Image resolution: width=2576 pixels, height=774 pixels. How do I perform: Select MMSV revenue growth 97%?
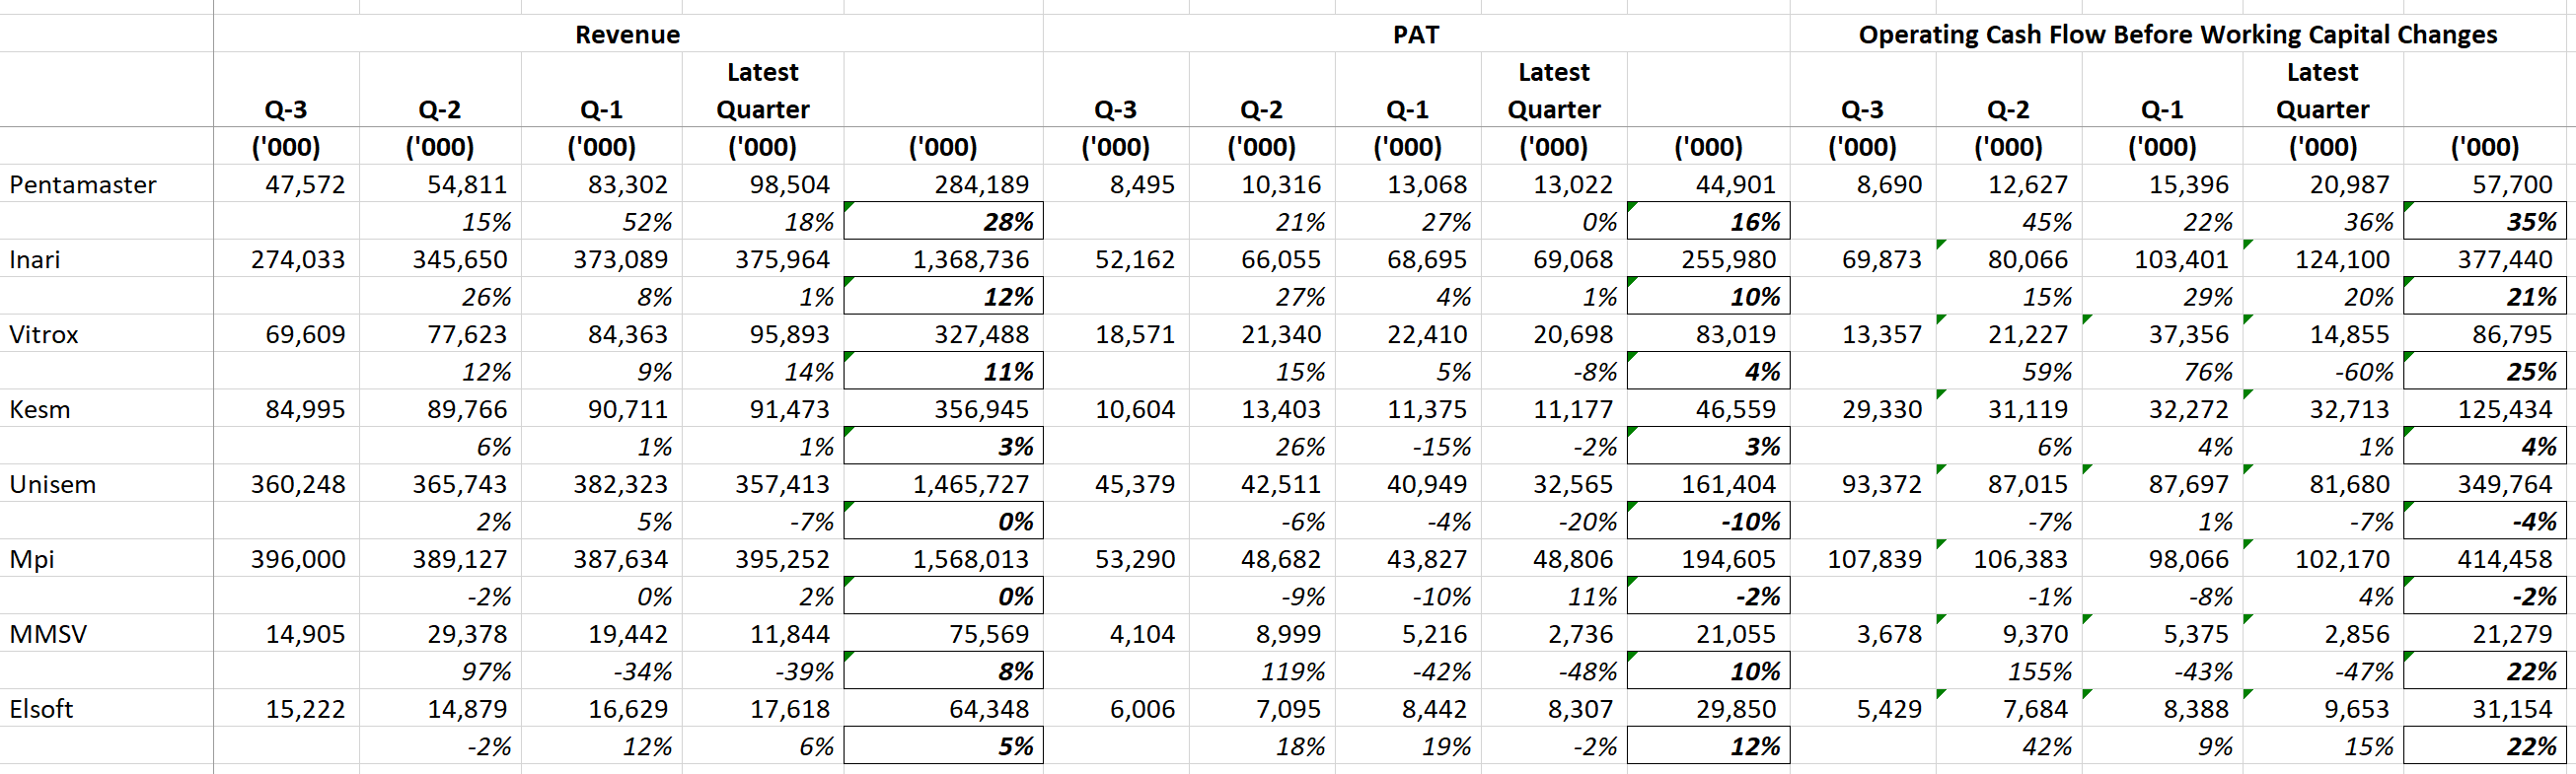pyautogui.click(x=486, y=672)
